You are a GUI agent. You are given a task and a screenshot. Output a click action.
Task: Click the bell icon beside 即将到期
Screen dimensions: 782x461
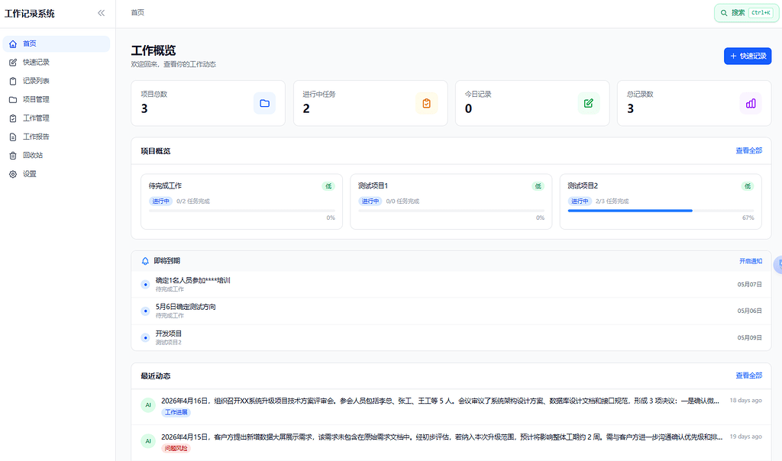[145, 261]
